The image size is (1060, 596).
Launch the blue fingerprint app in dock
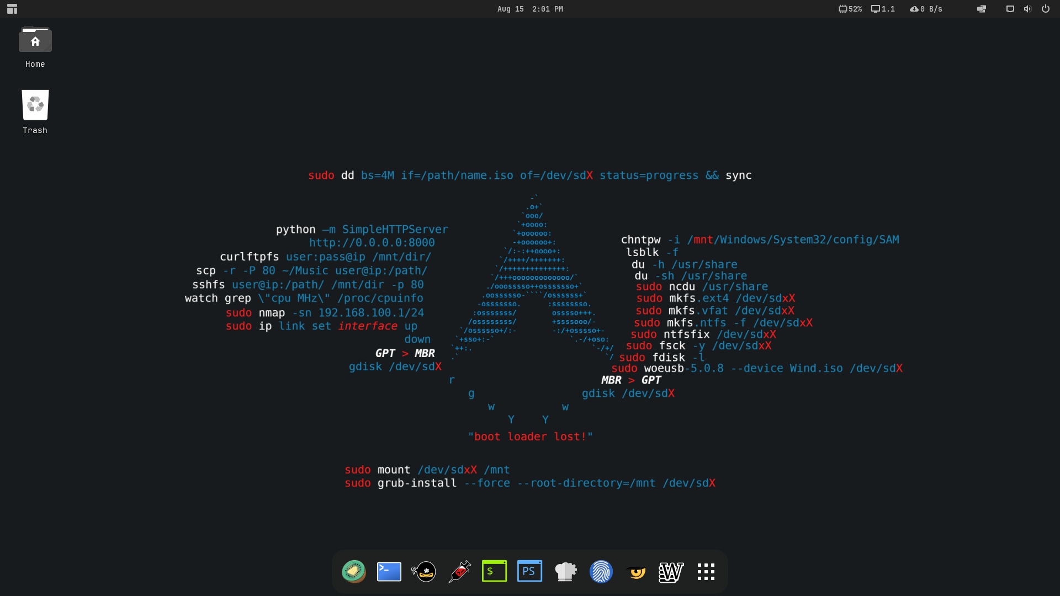tap(601, 572)
